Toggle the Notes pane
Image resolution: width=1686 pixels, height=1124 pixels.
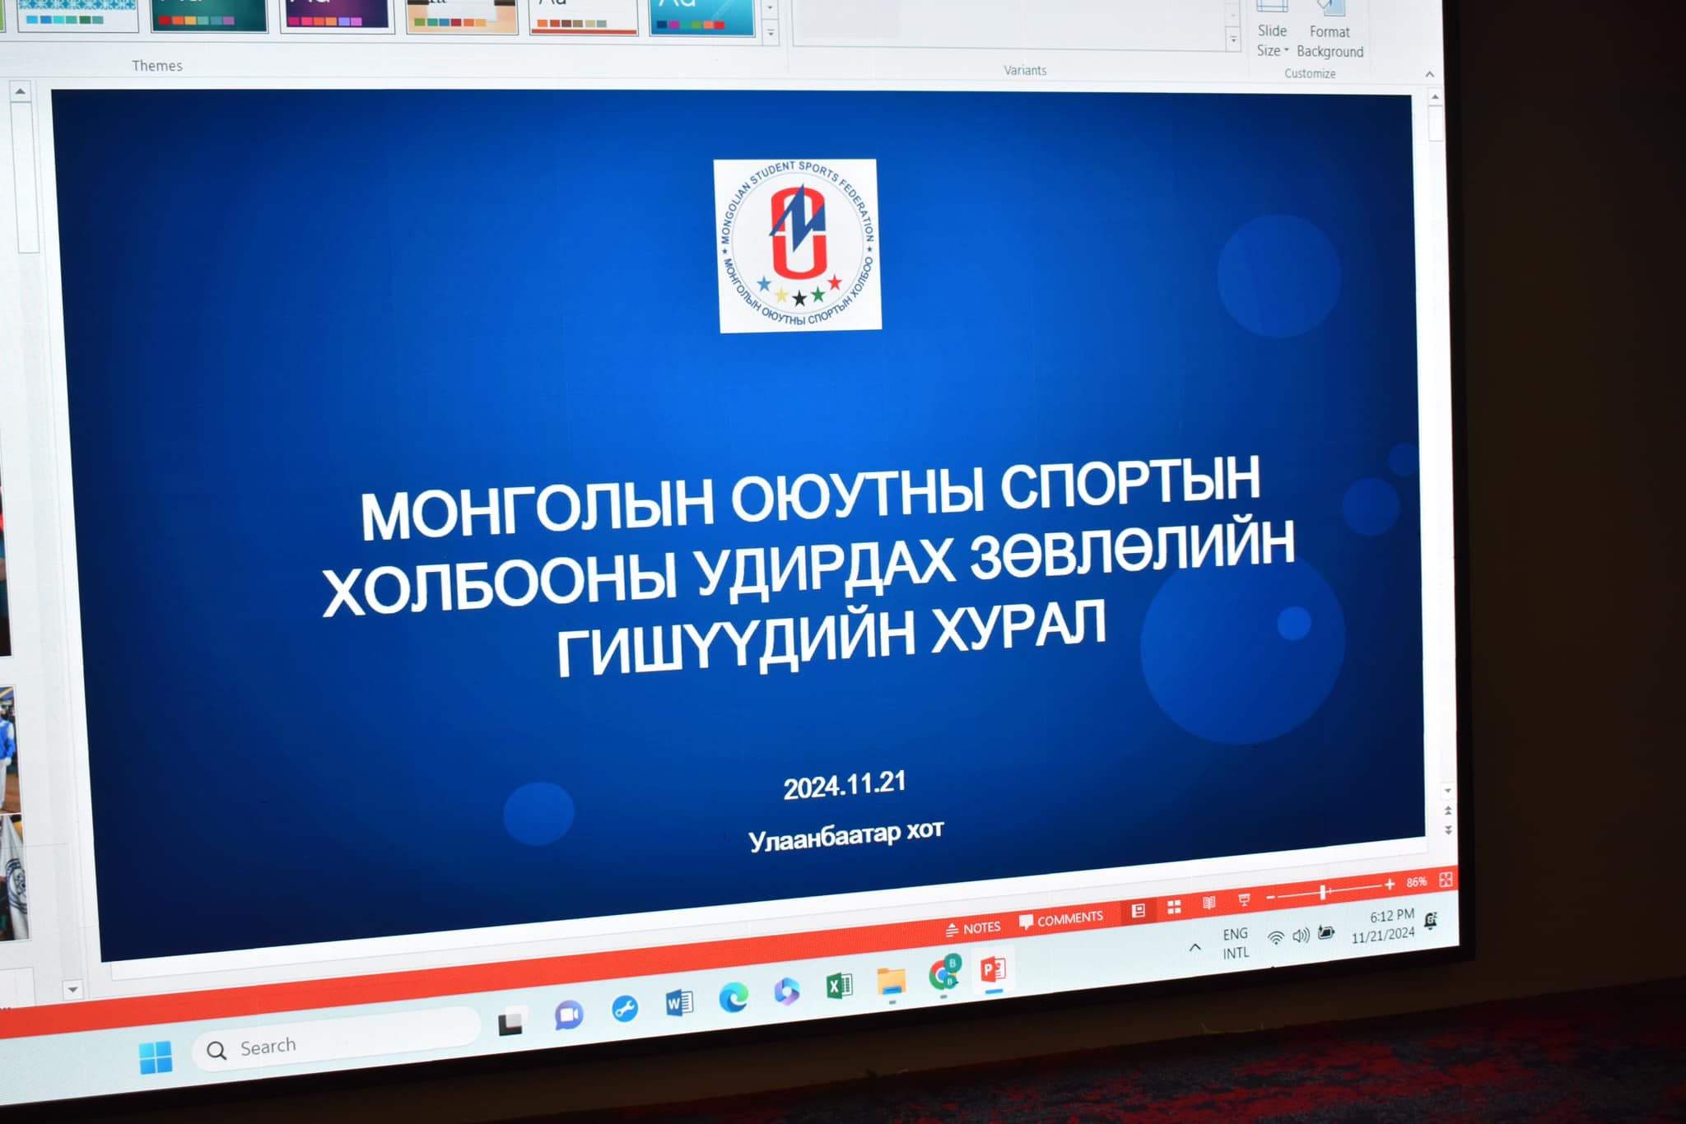pyautogui.click(x=973, y=928)
